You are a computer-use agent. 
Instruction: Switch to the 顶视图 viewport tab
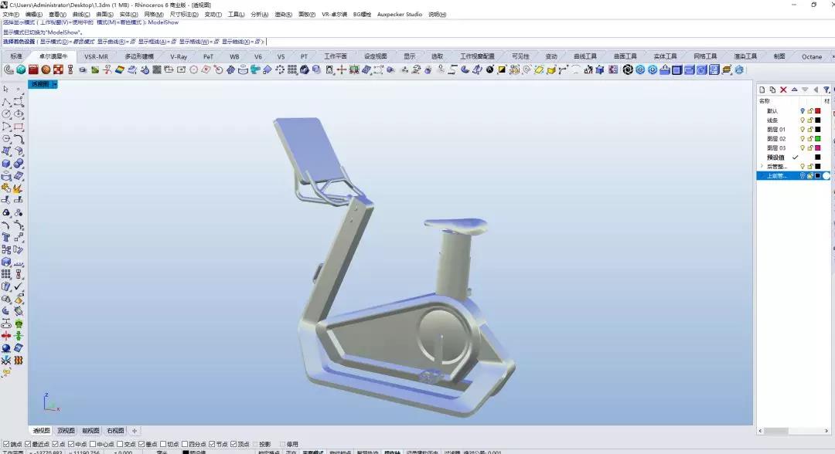(66, 431)
